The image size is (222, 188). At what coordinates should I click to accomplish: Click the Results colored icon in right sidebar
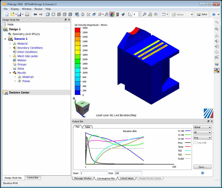coord(217,70)
